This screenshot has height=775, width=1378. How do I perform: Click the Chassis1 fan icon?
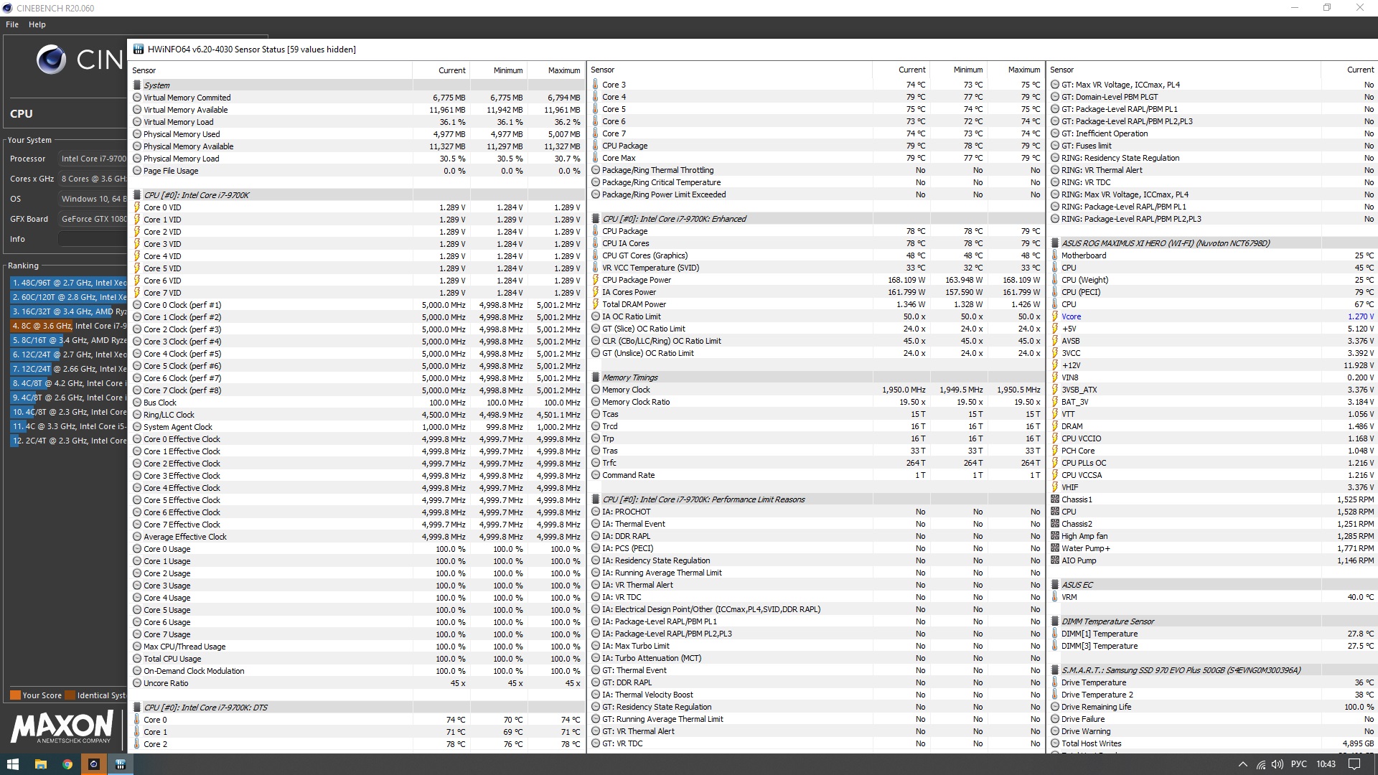click(x=1055, y=499)
